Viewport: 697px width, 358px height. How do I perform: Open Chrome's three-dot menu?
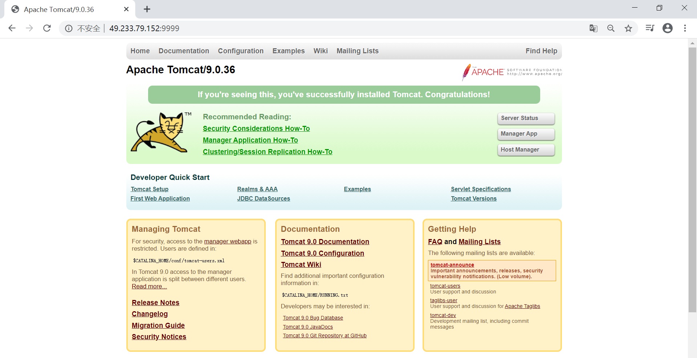pyautogui.click(x=685, y=28)
